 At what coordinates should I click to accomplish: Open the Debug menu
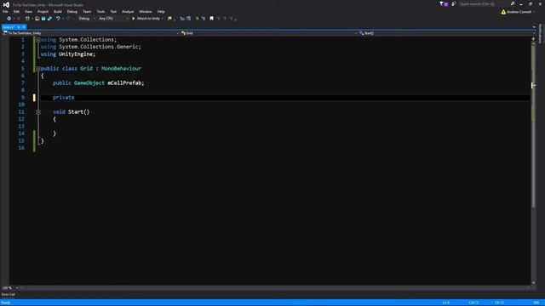(72, 11)
